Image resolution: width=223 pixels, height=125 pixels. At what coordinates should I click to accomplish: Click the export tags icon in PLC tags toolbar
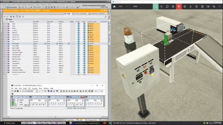point(11,17)
